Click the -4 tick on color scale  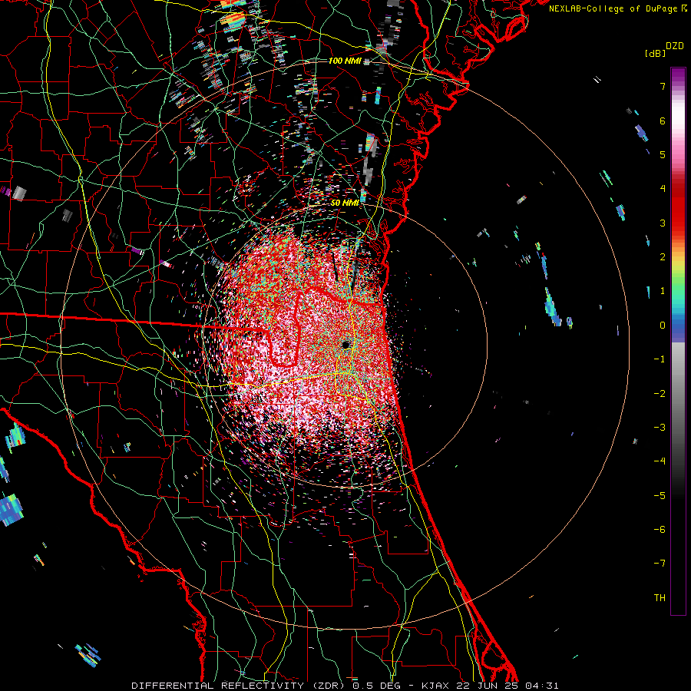tap(660, 461)
